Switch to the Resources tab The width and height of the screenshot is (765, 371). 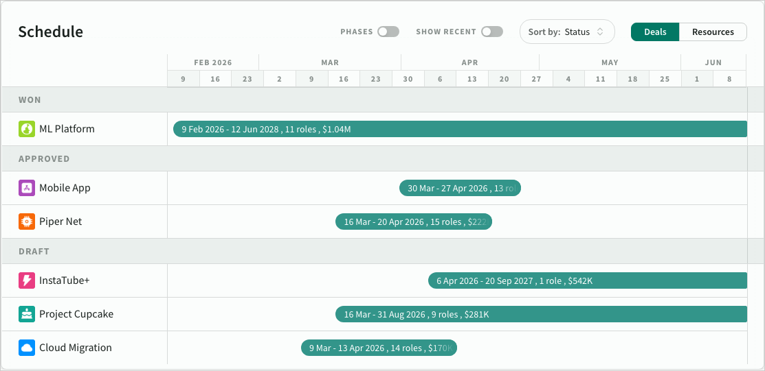coord(712,32)
